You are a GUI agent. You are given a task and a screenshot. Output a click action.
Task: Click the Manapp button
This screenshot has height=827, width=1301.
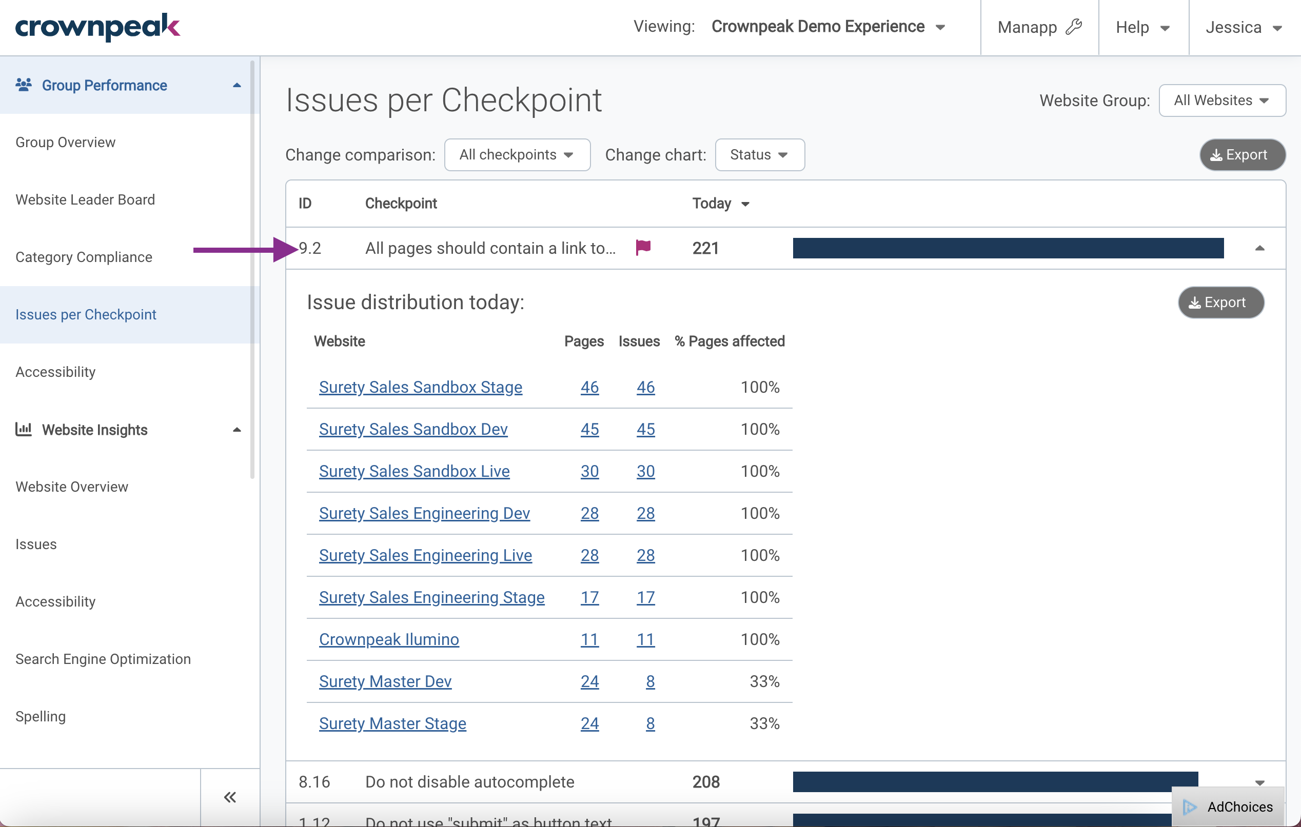coord(1039,27)
